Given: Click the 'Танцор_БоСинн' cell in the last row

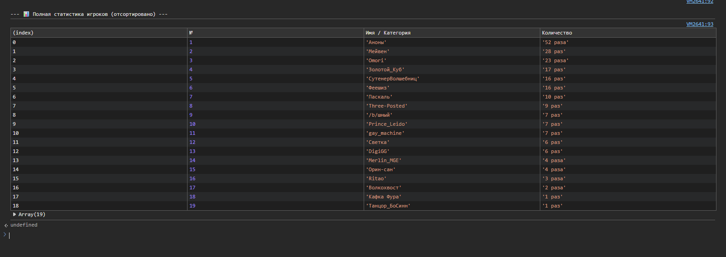Looking at the screenshot, I should click(x=388, y=206).
